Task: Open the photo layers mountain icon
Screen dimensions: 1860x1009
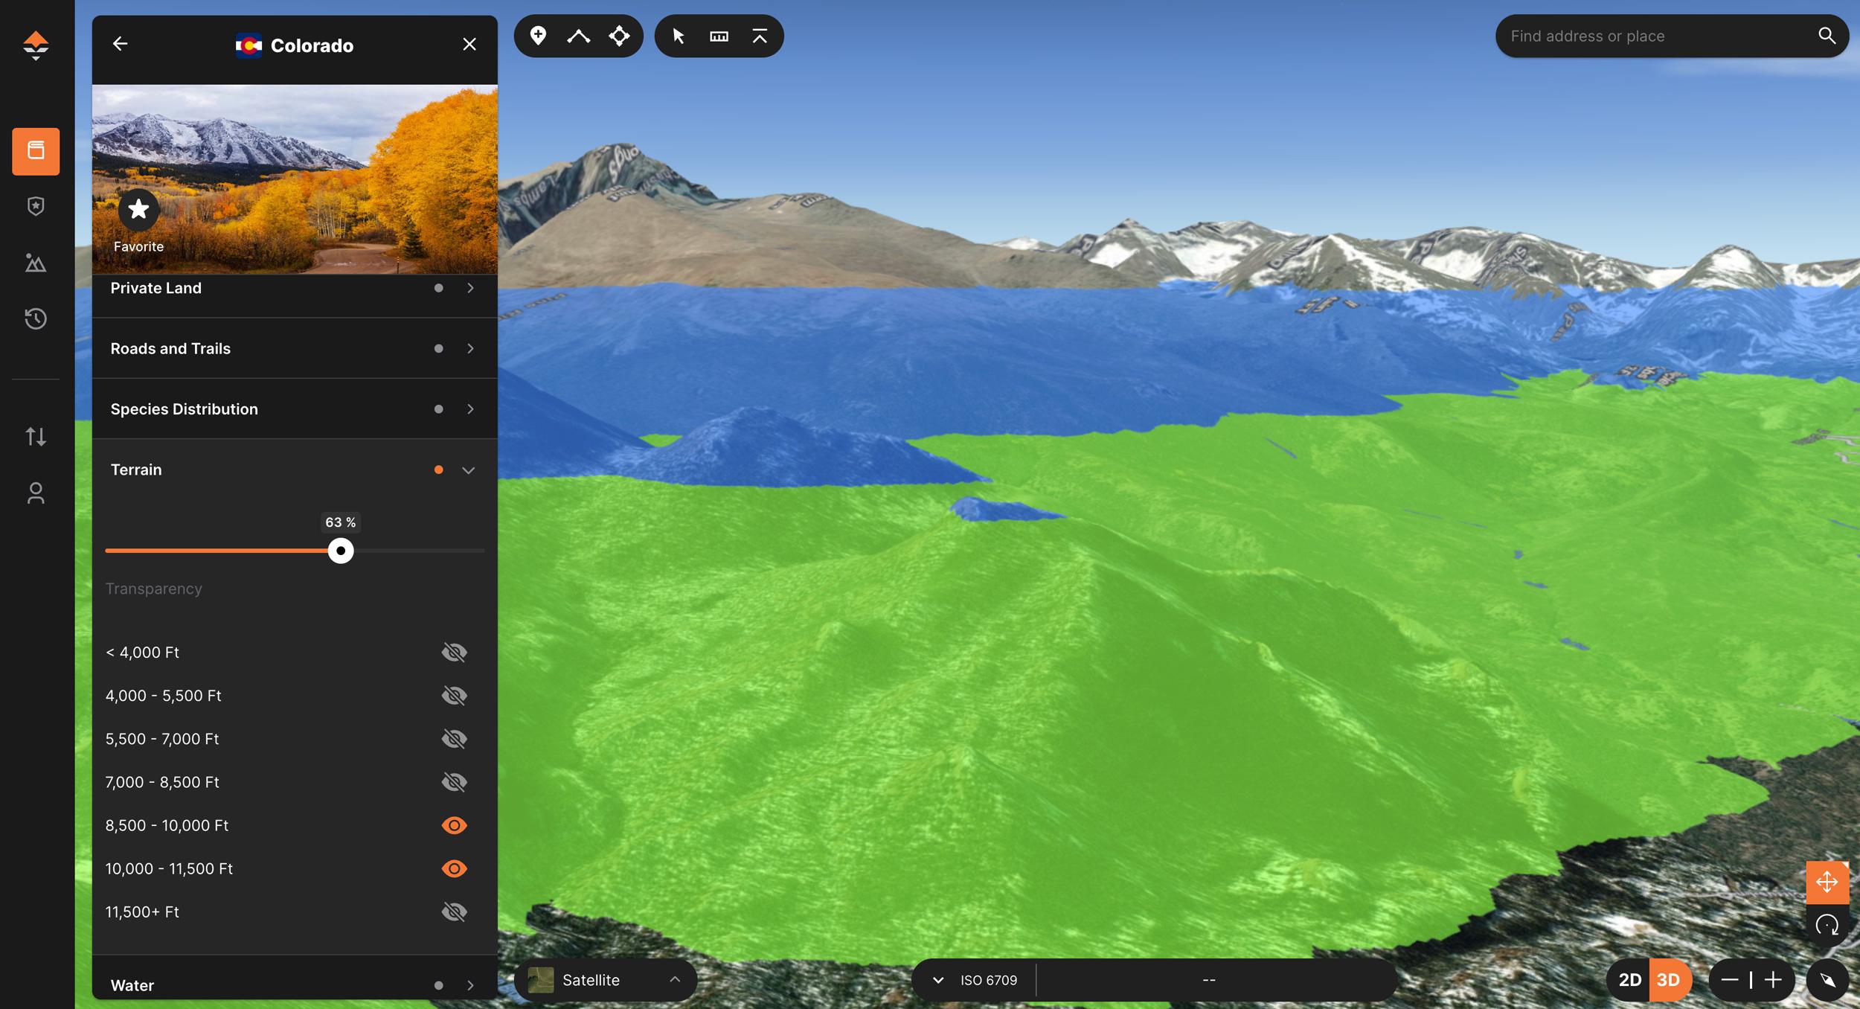Action: (x=36, y=263)
